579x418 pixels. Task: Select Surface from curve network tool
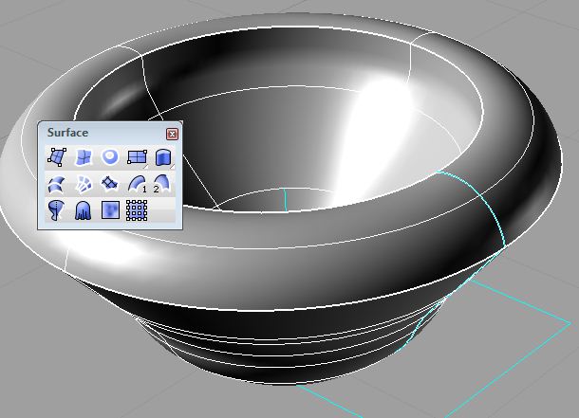click(x=84, y=184)
